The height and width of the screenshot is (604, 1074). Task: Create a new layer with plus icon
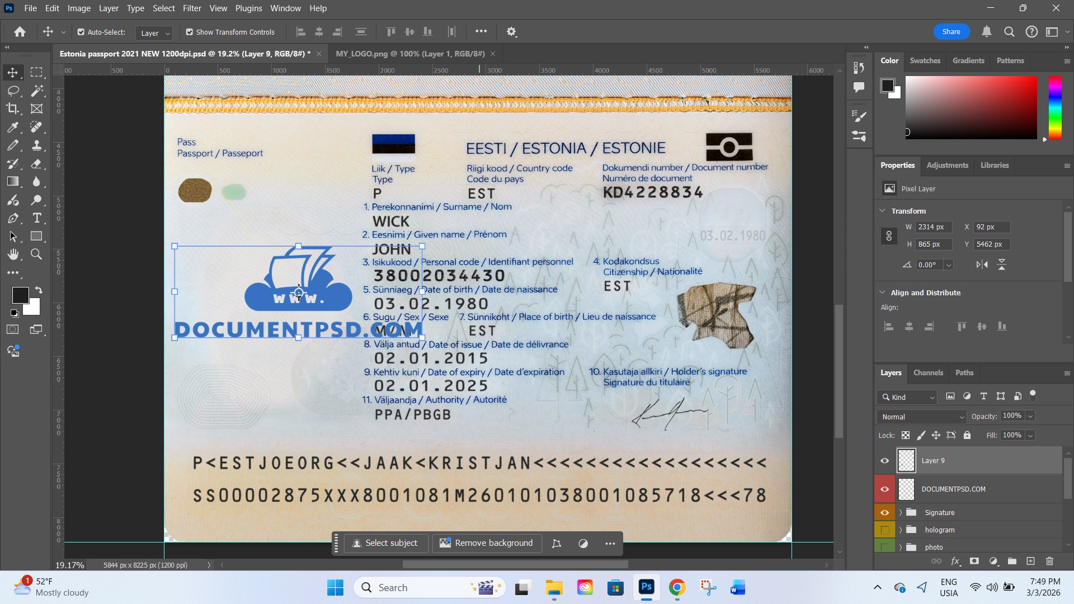[1030, 561]
